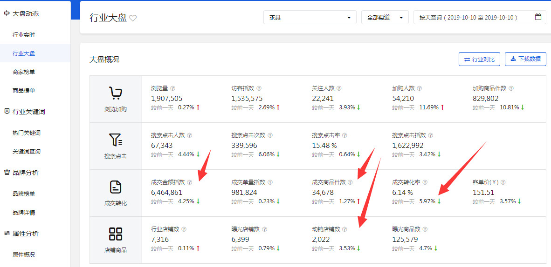This screenshot has height=267, width=551.
Task: Click help icon next to 搜索点击率
Action: pyautogui.click(x=345, y=135)
